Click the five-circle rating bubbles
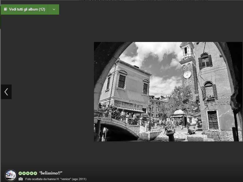Image resolution: width=243 pixels, height=182 pixels. 28,173
